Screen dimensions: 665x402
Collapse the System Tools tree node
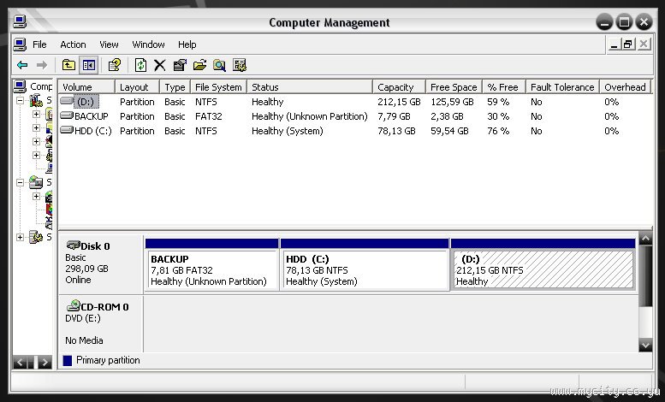(20, 101)
